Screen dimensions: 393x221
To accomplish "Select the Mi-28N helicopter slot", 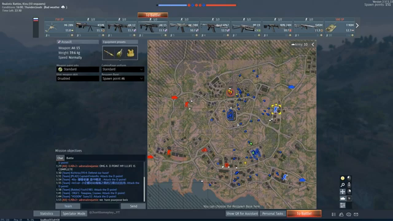I will [60, 28].
